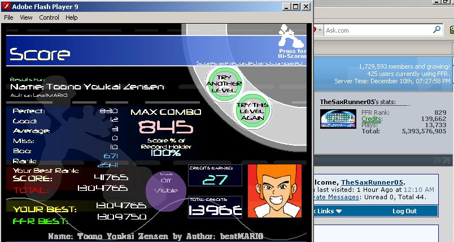The image size is (454, 242).
Task: Maximize the Adobe Flash Player window
Action: coord(295,6)
